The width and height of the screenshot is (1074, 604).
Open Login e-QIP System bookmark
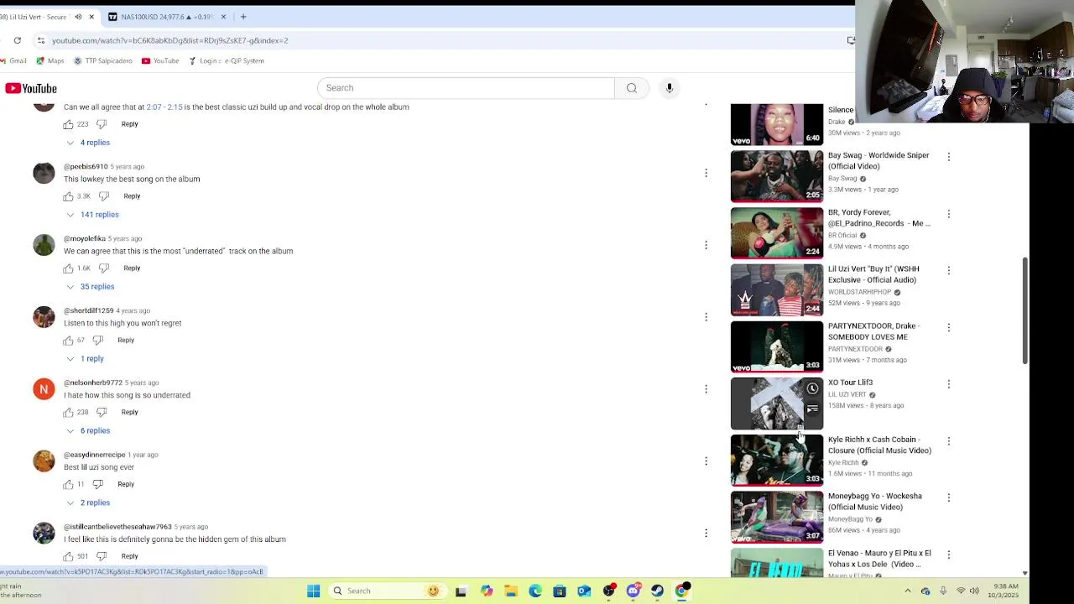(226, 61)
